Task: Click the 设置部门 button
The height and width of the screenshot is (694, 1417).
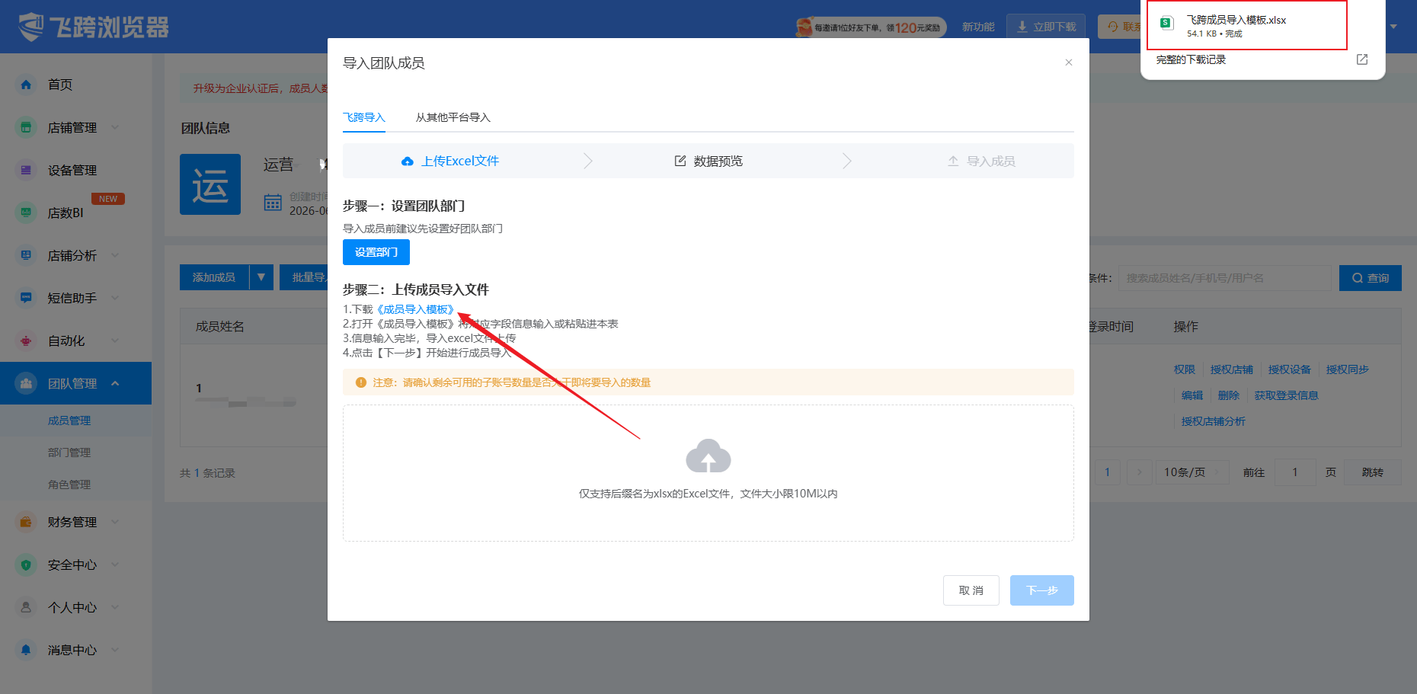Action: point(376,252)
